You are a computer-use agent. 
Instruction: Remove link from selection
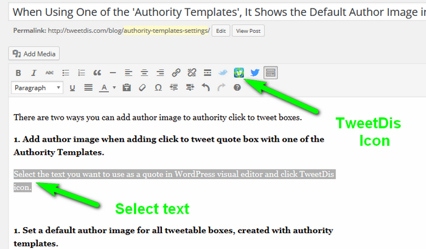tap(192, 73)
